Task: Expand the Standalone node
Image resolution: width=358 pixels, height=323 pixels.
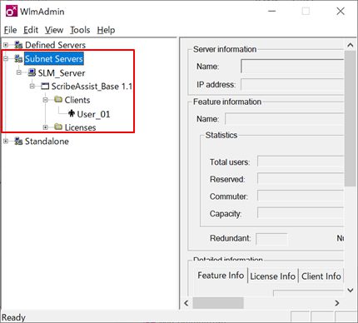Action: coord(6,142)
